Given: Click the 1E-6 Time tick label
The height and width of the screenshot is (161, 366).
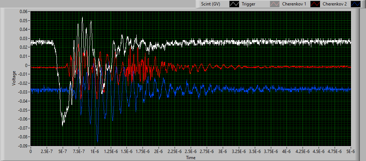Looking at the screenshot, I should (95, 151).
